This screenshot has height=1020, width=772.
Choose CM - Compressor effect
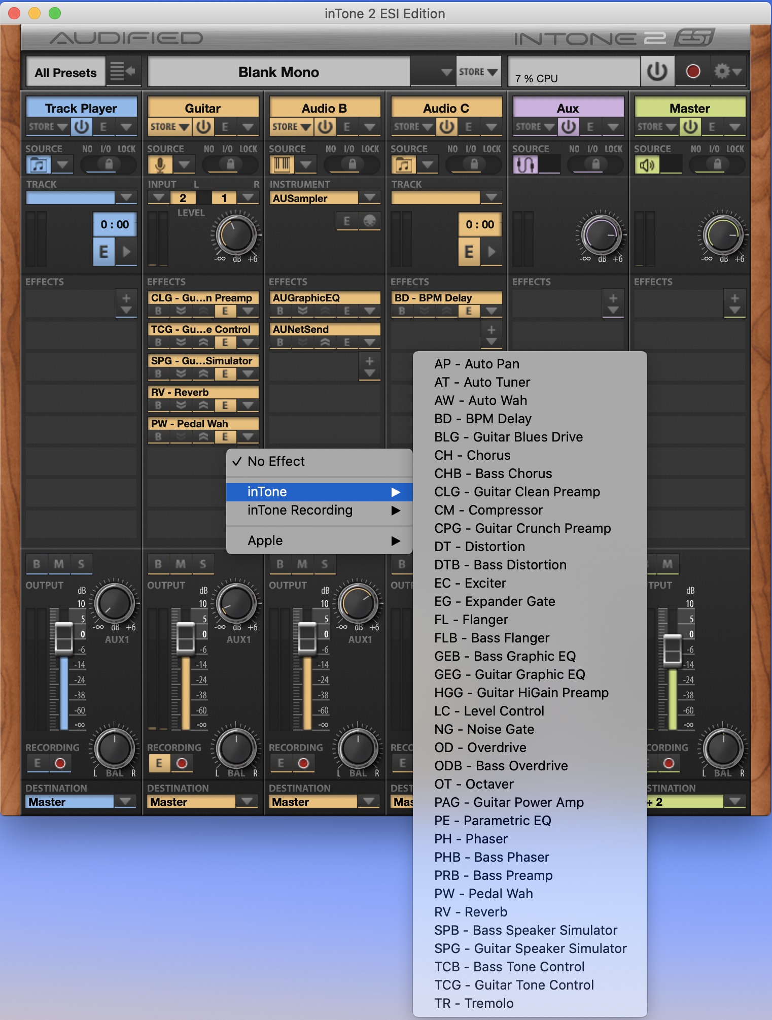point(530,510)
